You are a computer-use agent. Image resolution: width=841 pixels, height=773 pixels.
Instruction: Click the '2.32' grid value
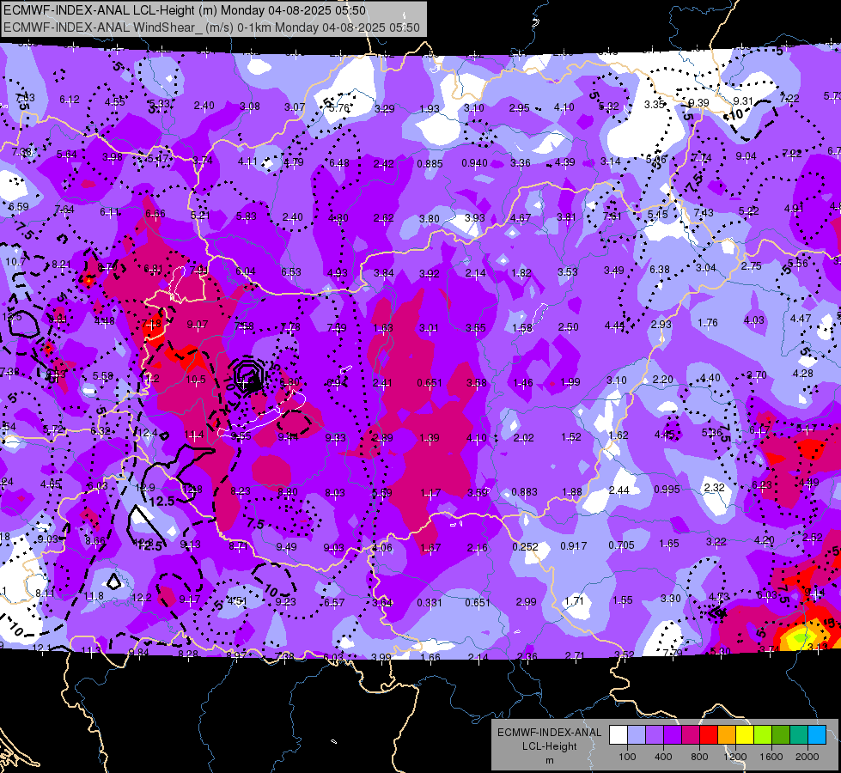pyautogui.click(x=714, y=488)
